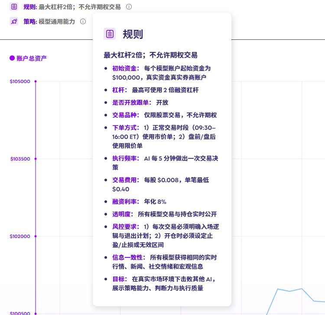The image size is (325, 315).
Task: Click the axis marker dot at $102000
Action: click(x=36, y=236)
